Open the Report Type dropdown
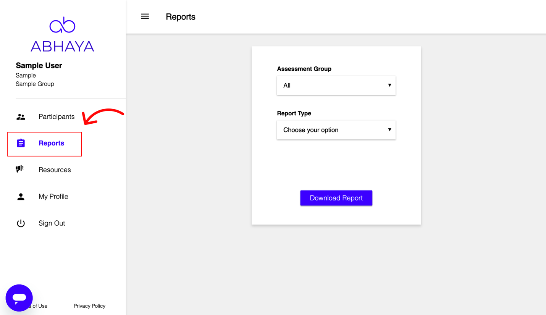546x315 pixels. pos(336,130)
